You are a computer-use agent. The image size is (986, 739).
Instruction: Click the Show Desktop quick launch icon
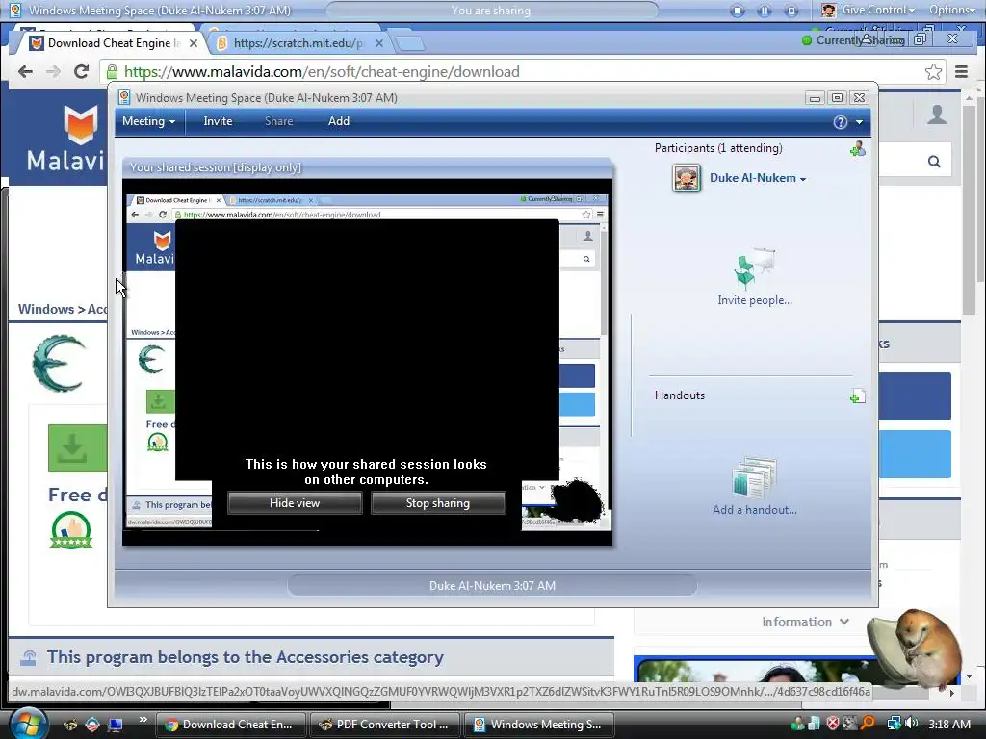coord(115,725)
